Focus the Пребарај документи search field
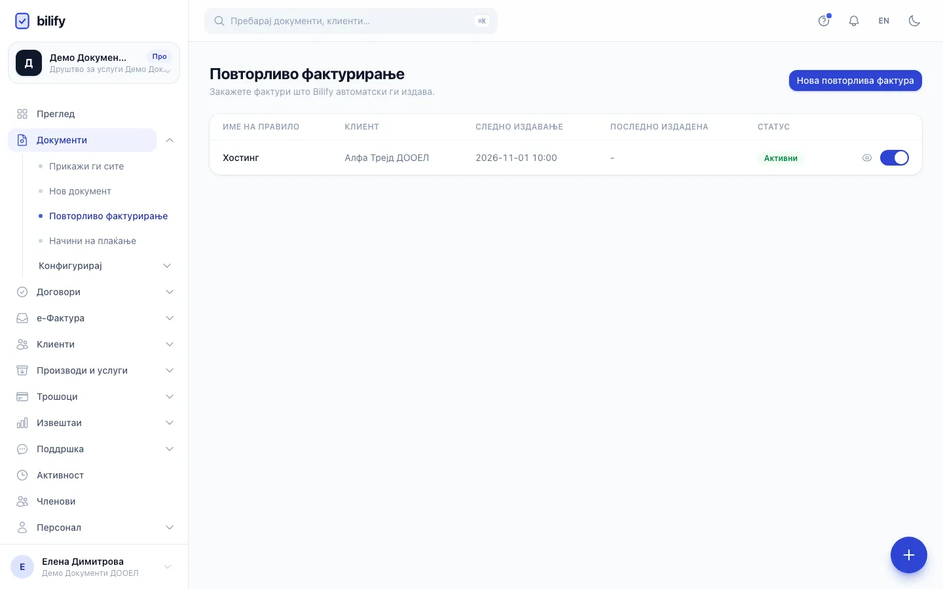This screenshot has height=589, width=943. click(351, 21)
